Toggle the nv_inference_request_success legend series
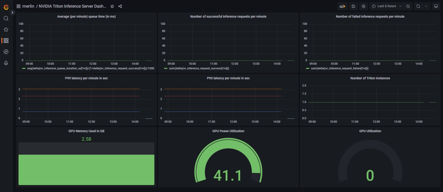 199,68
